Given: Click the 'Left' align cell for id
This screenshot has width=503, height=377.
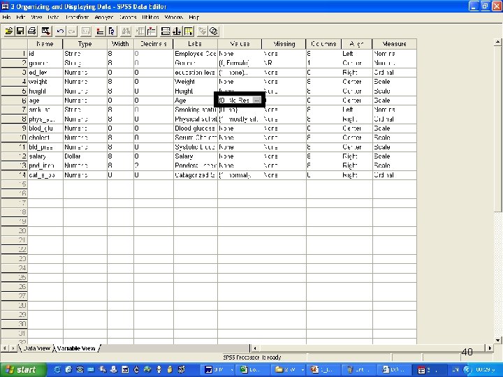Looking at the screenshot, I should pyautogui.click(x=357, y=54).
